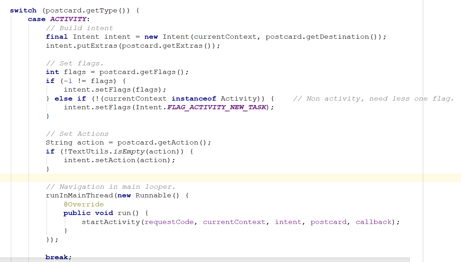
Task: Click the "instanceof" keyword
Action: [194, 99]
